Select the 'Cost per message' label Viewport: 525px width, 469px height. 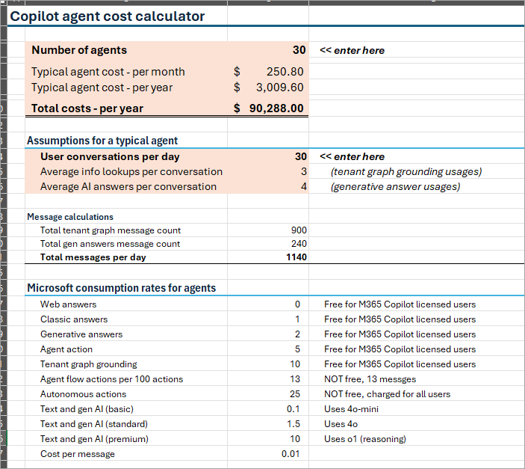click(78, 454)
